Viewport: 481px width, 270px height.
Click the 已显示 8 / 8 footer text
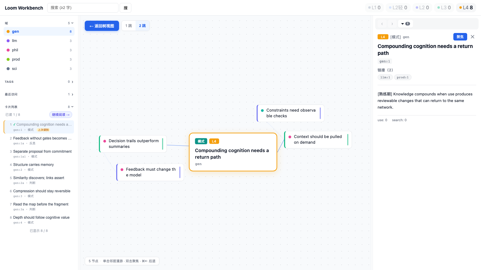point(39,231)
